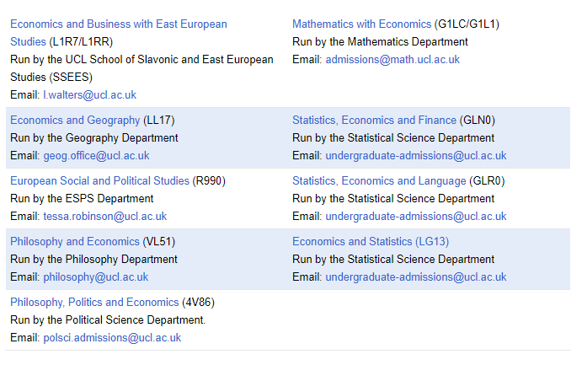582x365 pixels.
Task: Open Philosophy, Politics and Economics link
Action: [x=94, y=303]
